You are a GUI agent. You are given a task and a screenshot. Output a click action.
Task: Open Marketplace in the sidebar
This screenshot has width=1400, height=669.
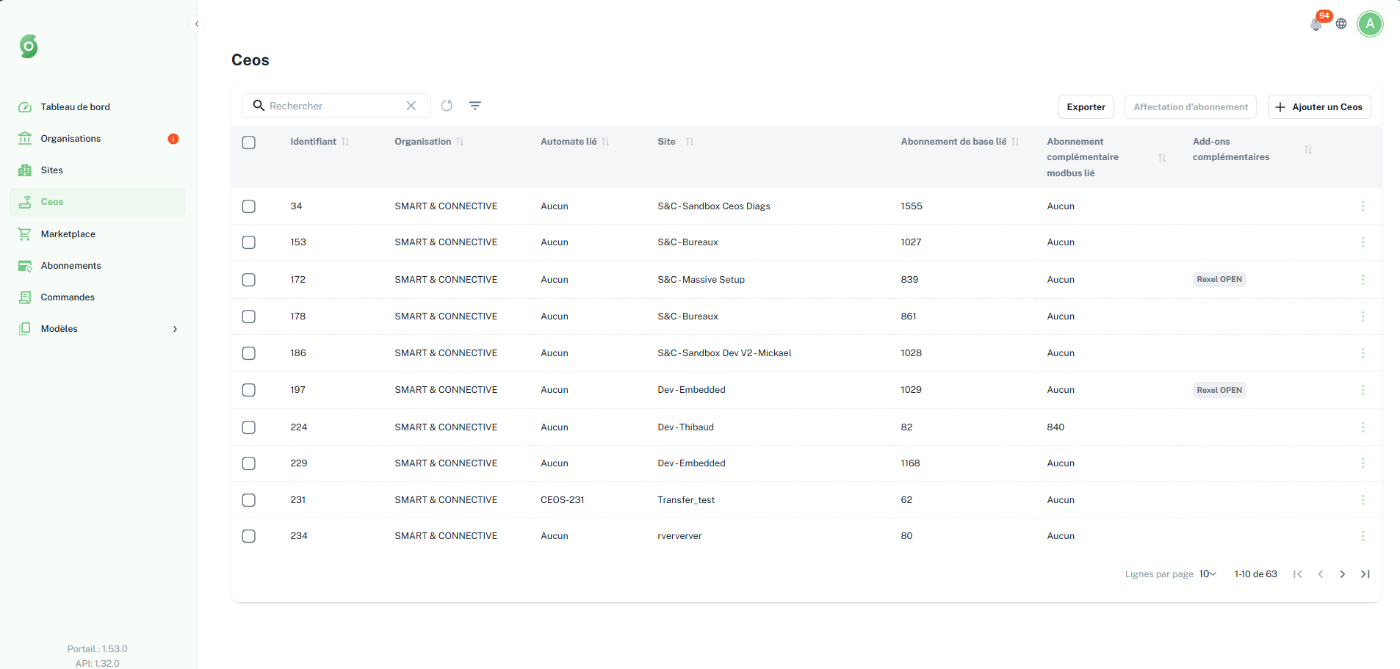(68, 234)
